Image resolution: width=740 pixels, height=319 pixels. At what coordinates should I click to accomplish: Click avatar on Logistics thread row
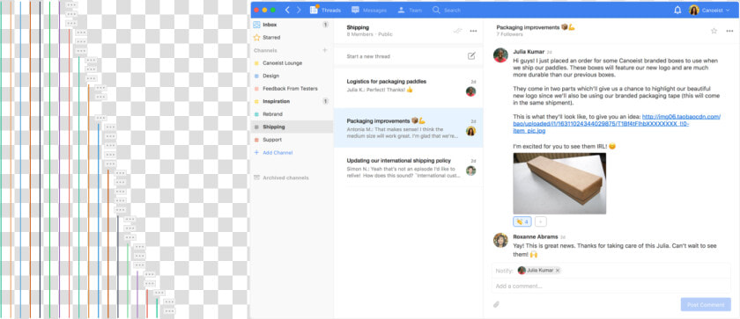470,91
